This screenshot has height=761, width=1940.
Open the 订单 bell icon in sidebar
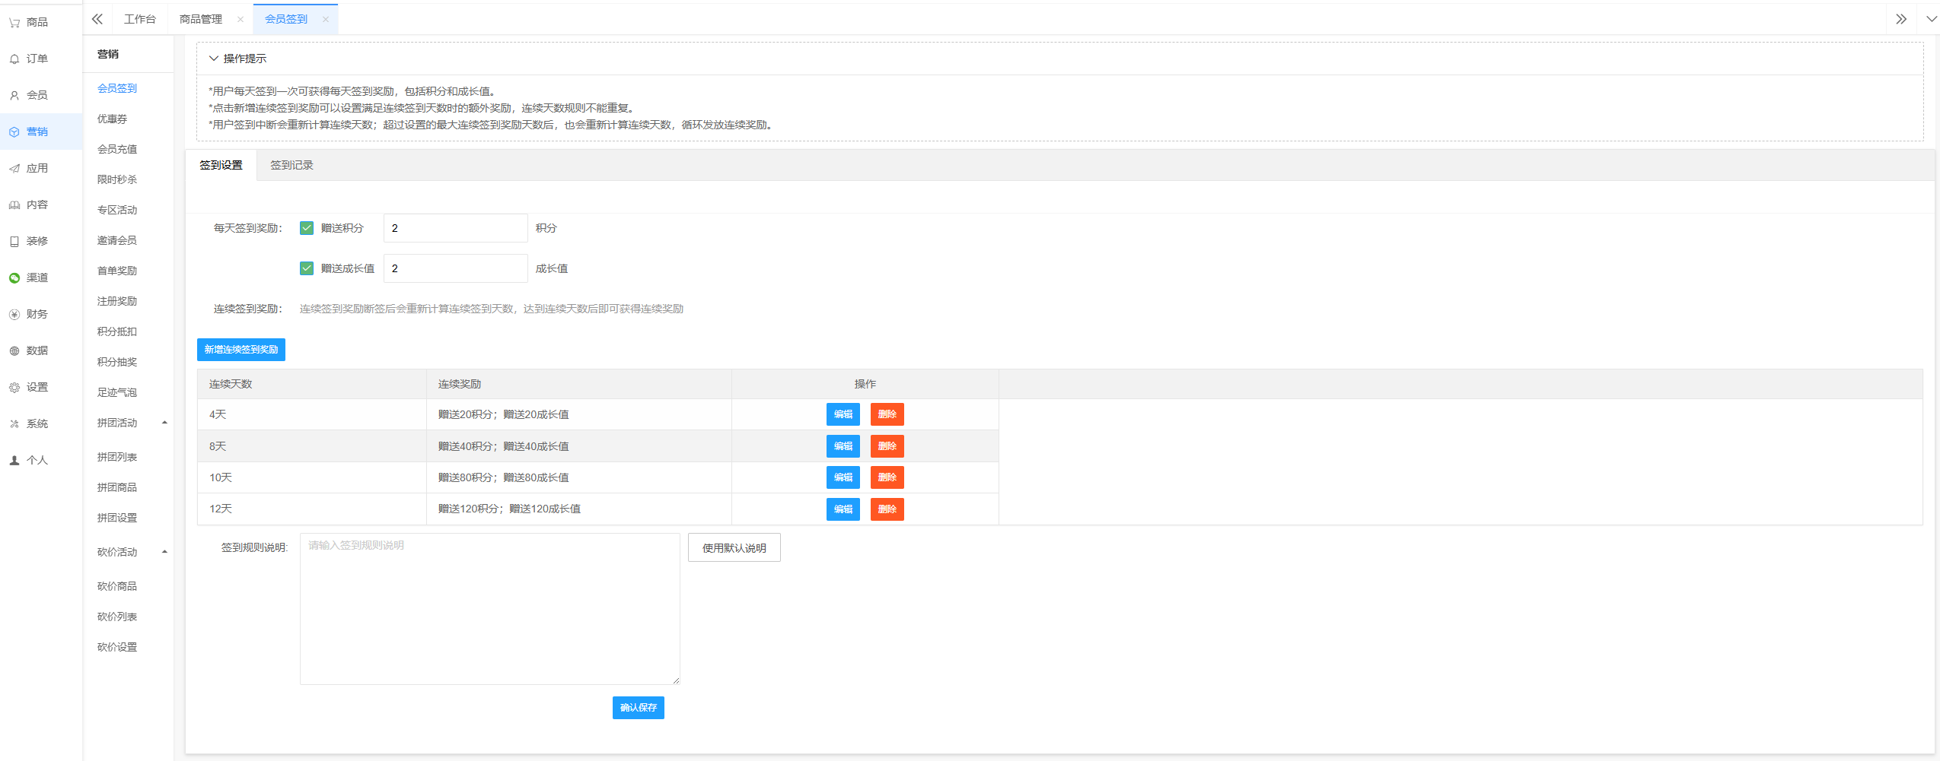(x=14, y=59)
